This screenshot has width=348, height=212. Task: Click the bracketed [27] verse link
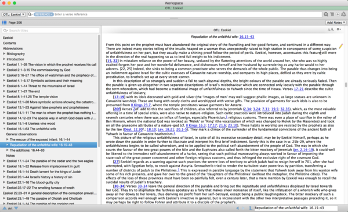(116, 162)
